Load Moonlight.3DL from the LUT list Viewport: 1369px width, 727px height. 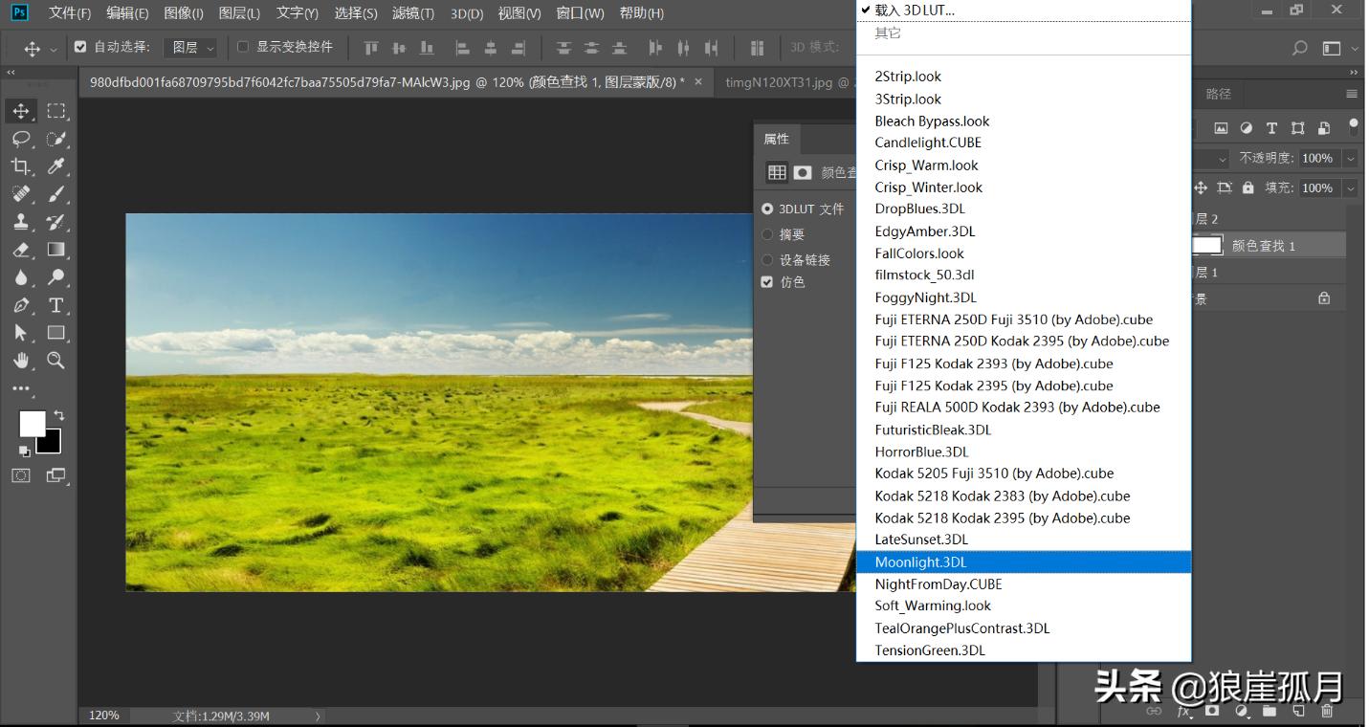pyautogui.click(x=919, y=562)
